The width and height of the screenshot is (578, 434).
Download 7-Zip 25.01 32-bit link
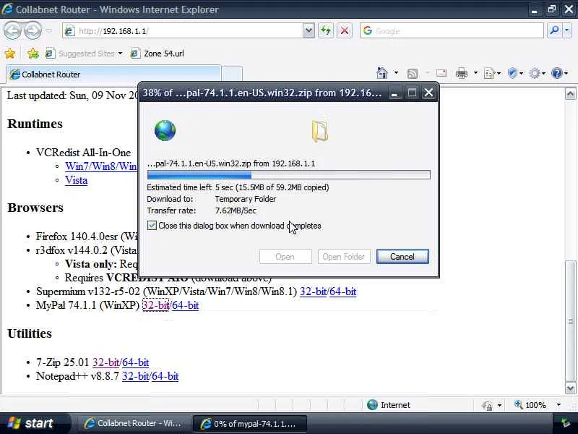tap(105, 362)
